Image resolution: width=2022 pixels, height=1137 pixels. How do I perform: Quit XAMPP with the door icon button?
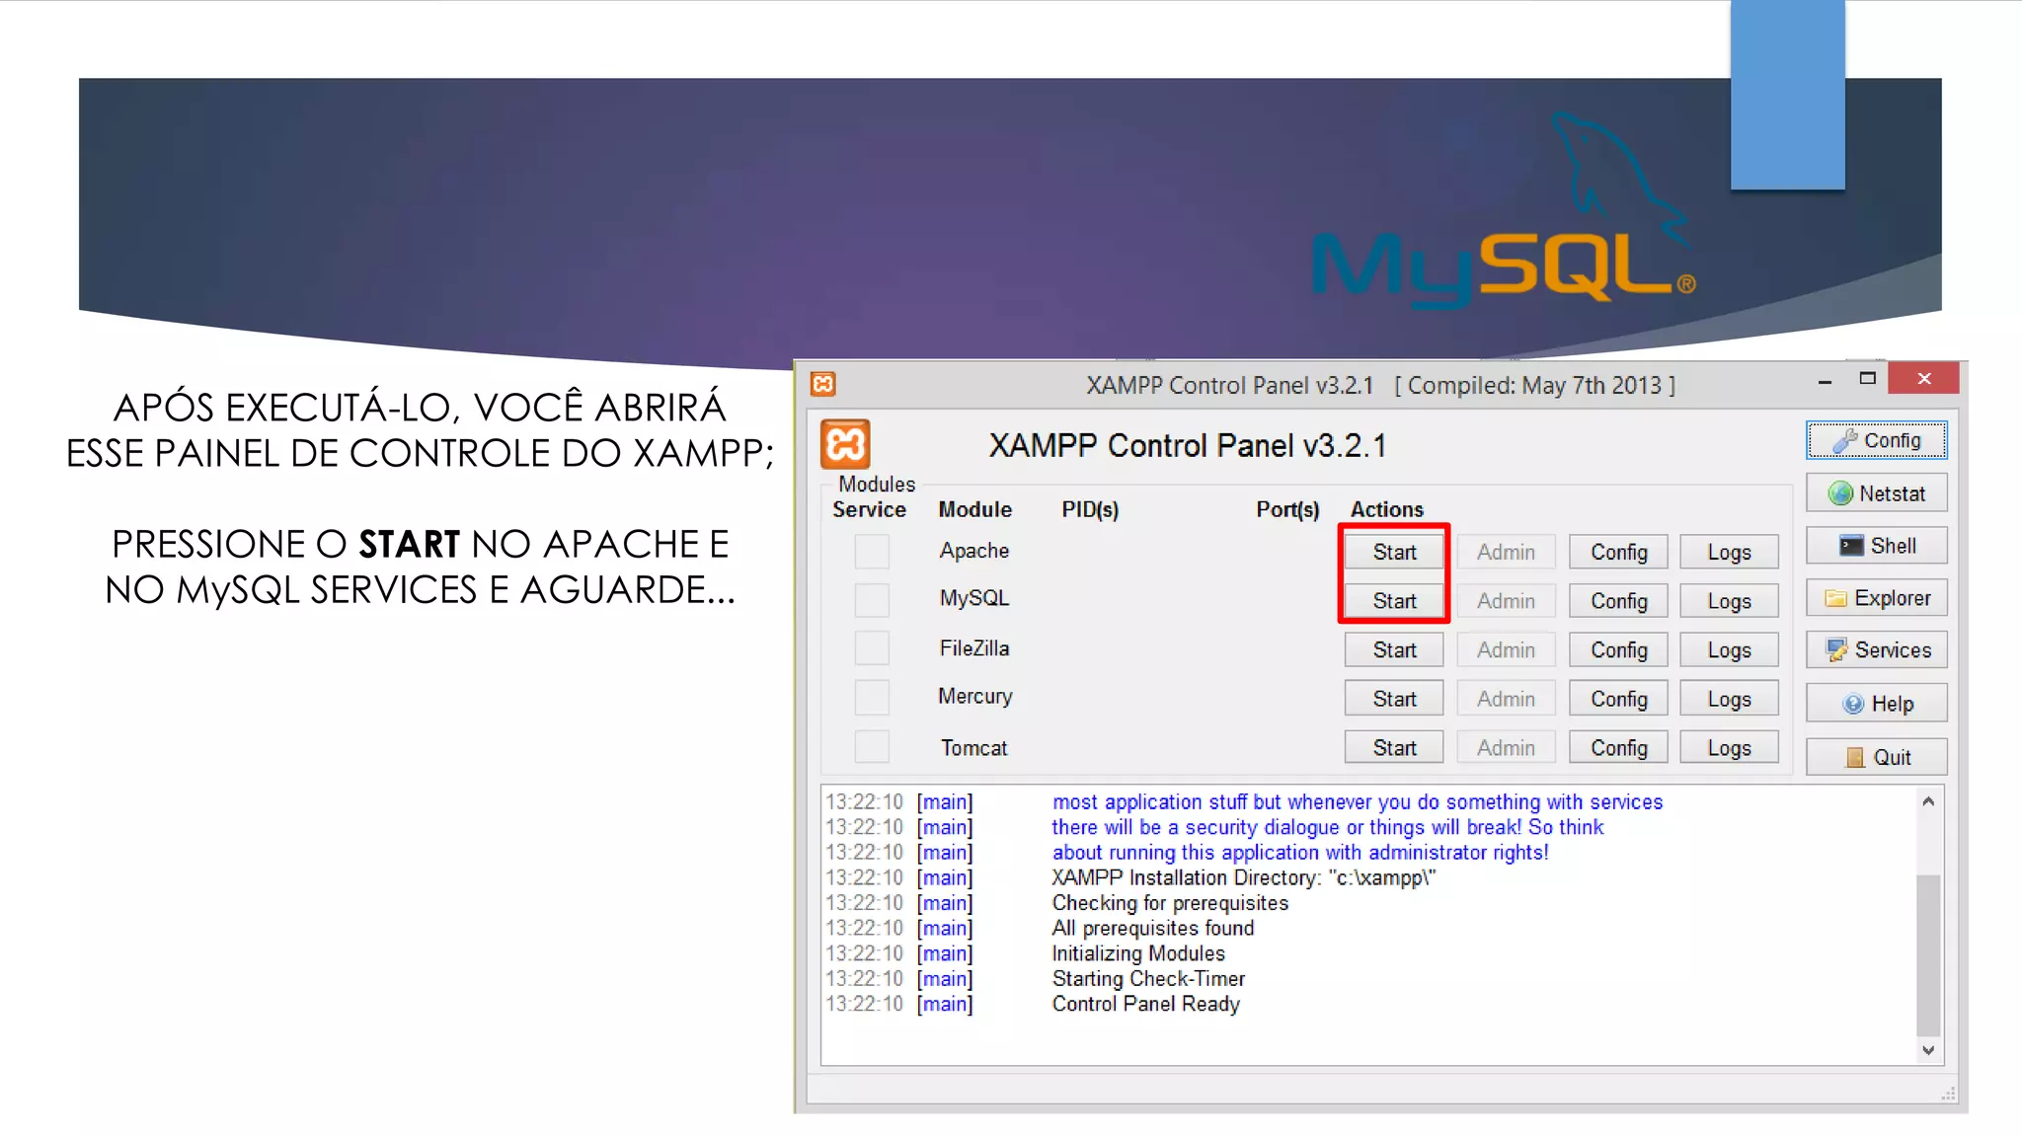(x=1876, y=757)
